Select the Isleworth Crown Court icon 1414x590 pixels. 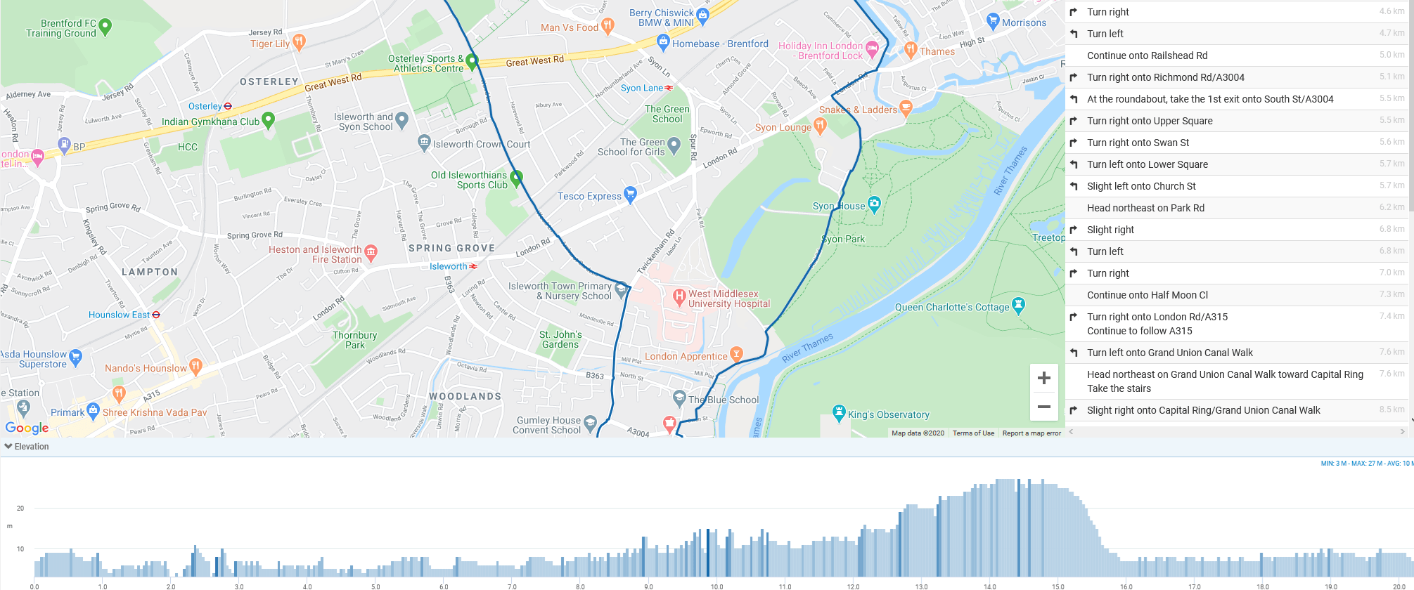pos(424,143)
